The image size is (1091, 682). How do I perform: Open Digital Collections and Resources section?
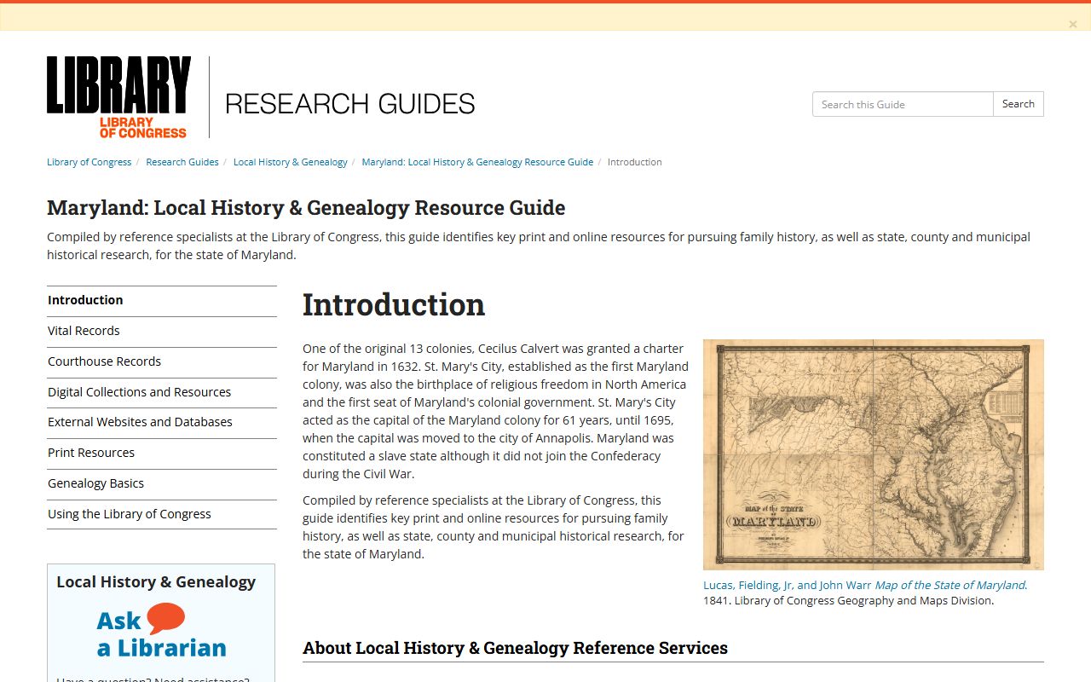162,392
